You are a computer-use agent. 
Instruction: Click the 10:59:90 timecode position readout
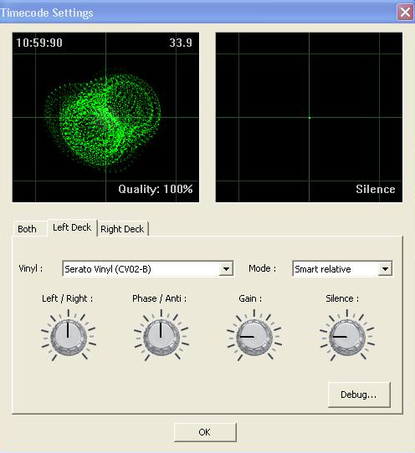click(x=39, y=43)
